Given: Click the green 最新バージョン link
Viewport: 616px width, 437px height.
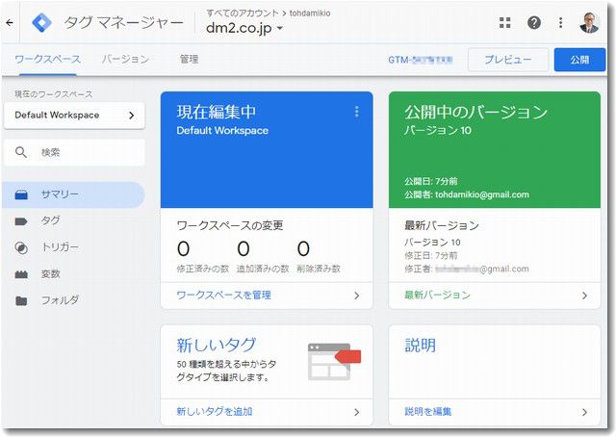Looking at the screenshot, I should (x=437, y=296).
